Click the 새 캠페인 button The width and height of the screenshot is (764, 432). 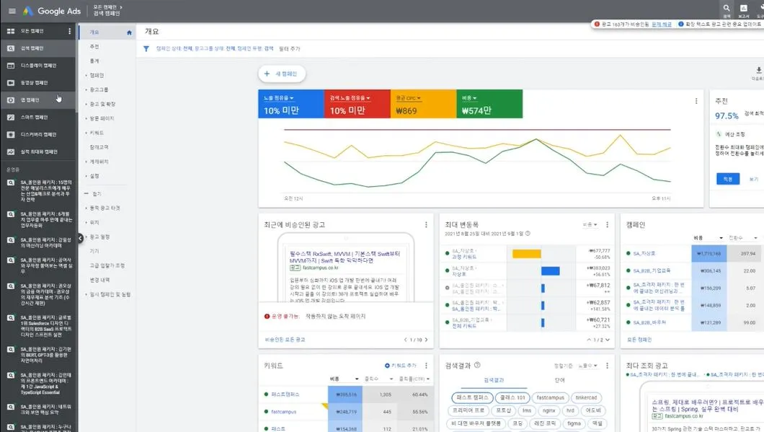[x=282, y=74]
